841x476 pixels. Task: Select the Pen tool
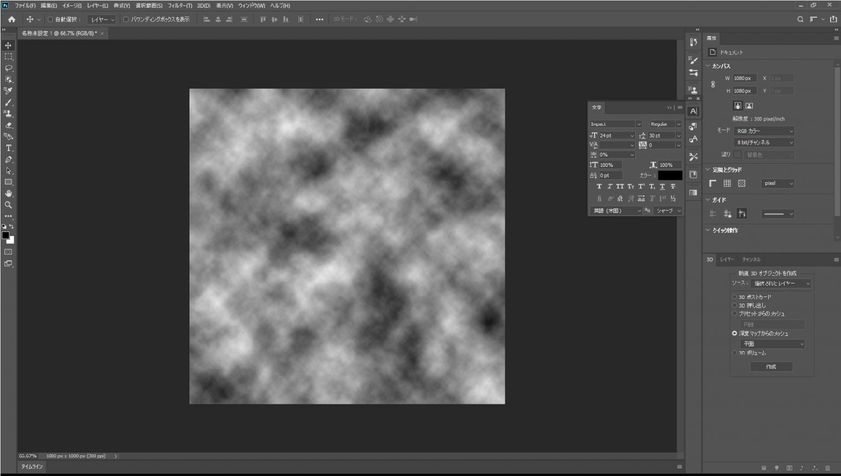pos(8,159)
